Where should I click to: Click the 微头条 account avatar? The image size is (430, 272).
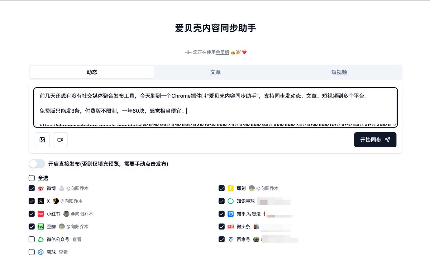tap(256, 227)
